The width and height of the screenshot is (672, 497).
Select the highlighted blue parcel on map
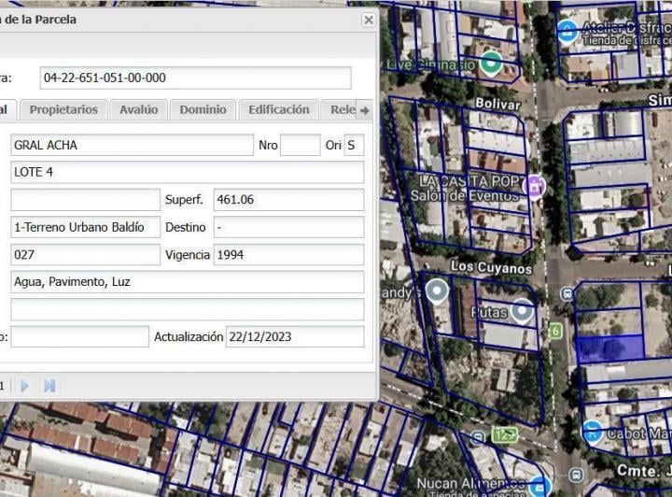point(610,348)
